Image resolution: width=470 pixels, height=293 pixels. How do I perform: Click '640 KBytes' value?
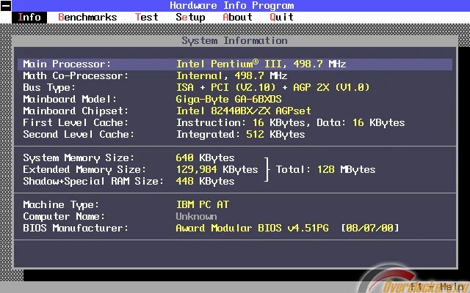point(206,158)
